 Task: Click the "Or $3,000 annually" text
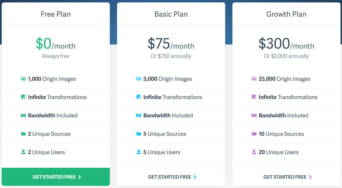(286, 56)
